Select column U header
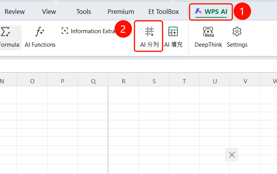 point(215,81)
